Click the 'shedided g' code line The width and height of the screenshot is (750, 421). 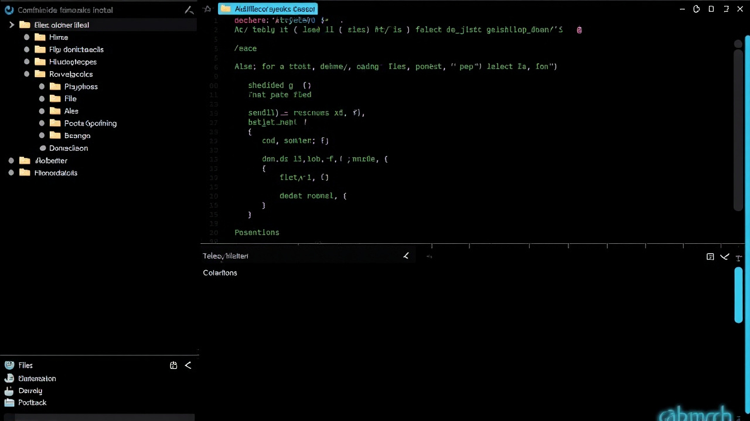point(279,85)
